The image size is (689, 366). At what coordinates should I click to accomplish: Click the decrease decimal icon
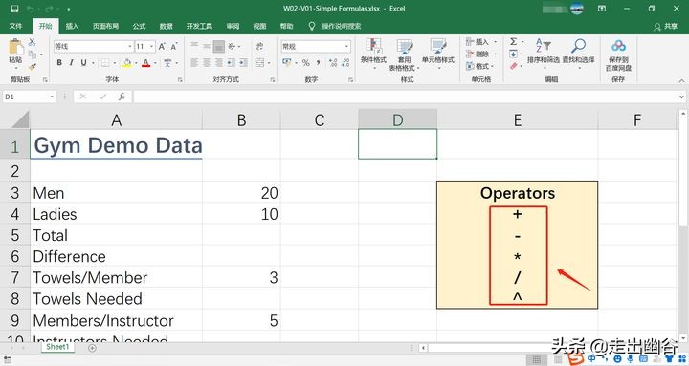(345, 63)
